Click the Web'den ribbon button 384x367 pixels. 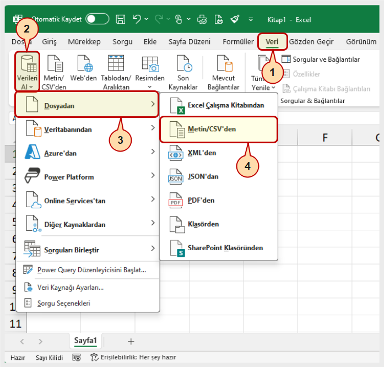(84, 68)
